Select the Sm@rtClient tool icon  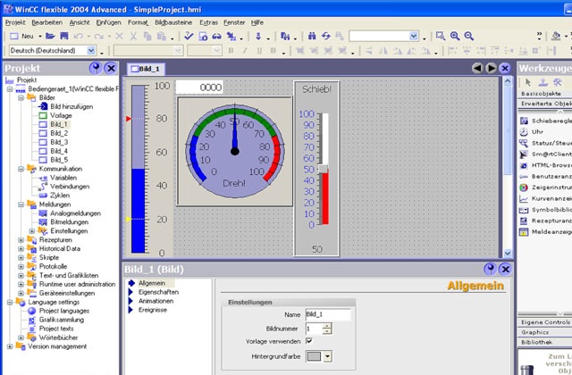pos(524,154)
